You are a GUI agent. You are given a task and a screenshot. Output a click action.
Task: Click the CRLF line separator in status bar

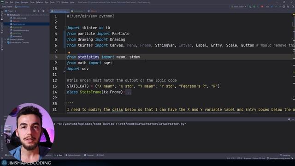point(234,158)
